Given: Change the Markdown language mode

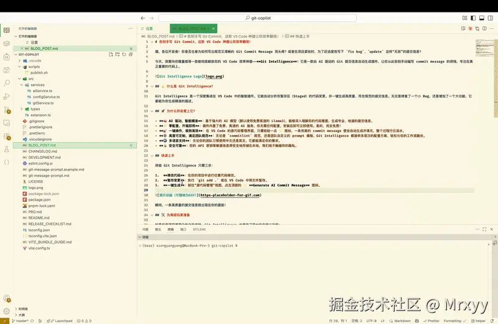Looking at the screenshot, I should click(402, 321).
